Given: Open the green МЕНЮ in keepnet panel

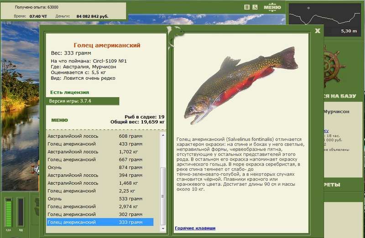Looking at the screenshot, I should (x=60, y=120).
